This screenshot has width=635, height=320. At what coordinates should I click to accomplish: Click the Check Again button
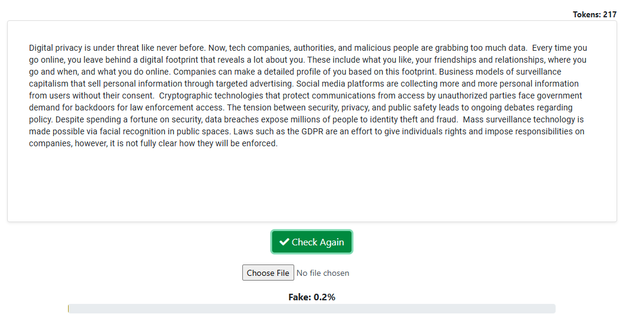tap(312, 242)
